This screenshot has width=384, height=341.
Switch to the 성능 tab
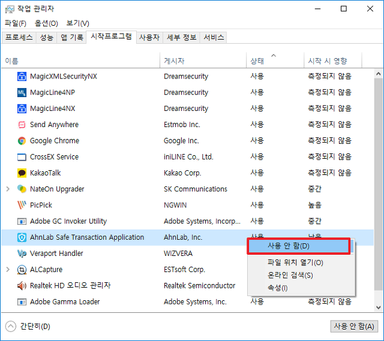47,37
